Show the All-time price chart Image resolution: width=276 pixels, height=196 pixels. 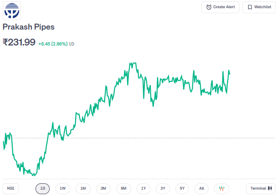pos(202,188)
